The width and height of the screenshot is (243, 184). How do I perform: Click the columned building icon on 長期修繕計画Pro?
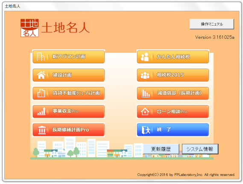click(42, 130)
